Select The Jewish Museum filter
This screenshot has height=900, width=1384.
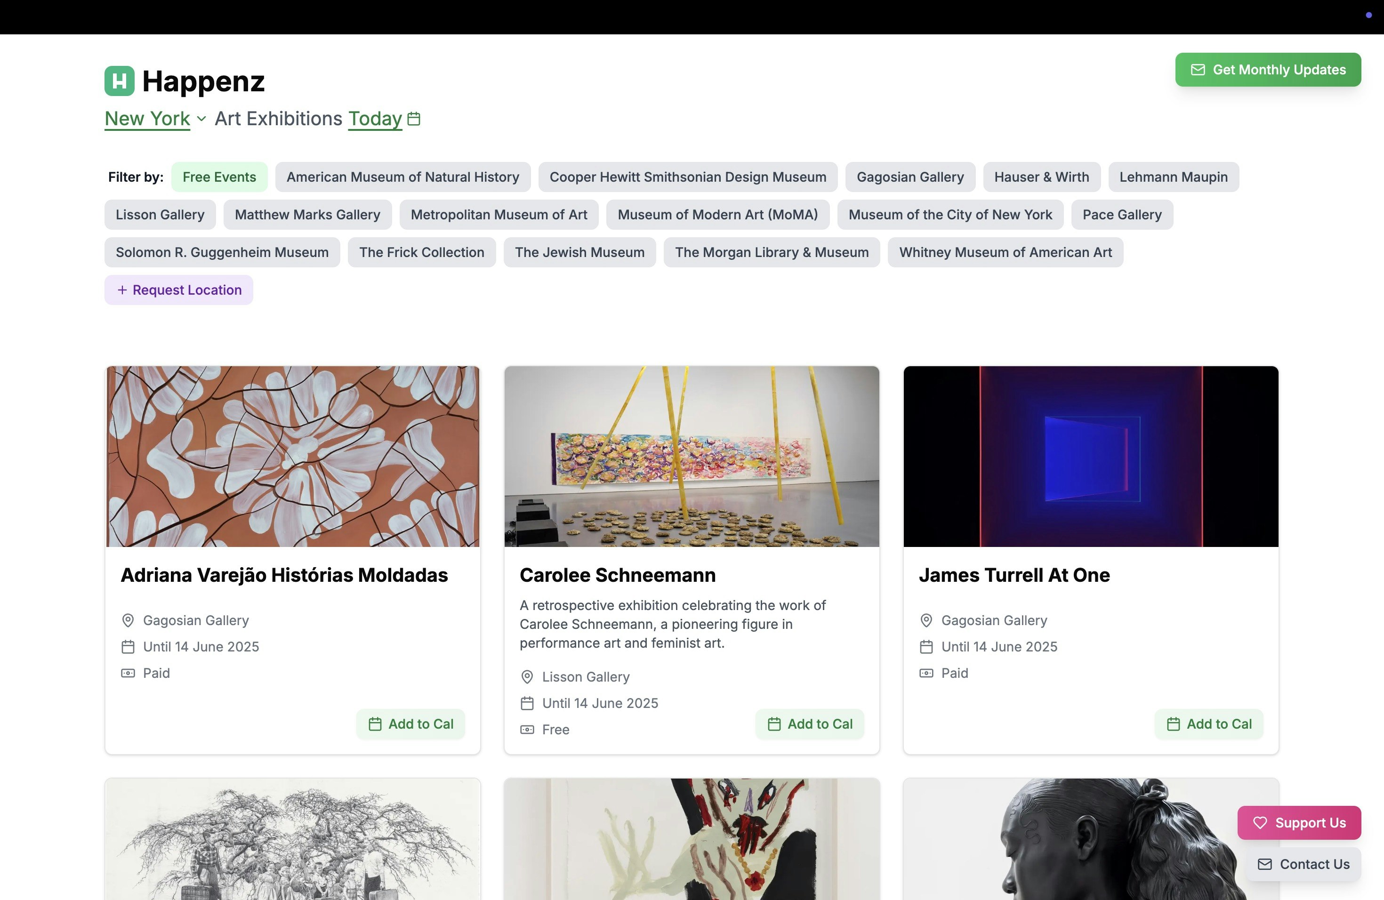pos(579,252)
